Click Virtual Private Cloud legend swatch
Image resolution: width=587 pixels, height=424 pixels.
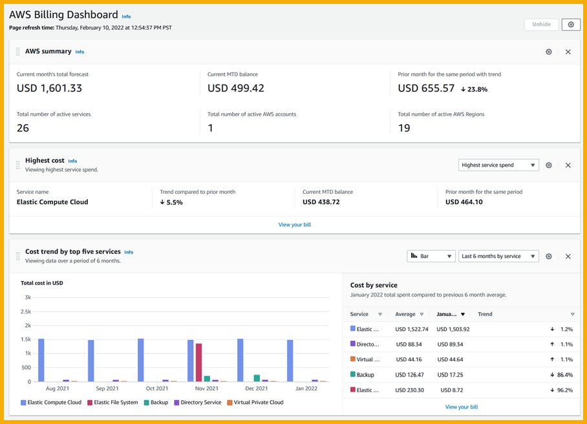click(230, 403)
